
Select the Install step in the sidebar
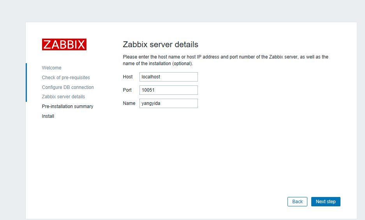coord(48,116)
